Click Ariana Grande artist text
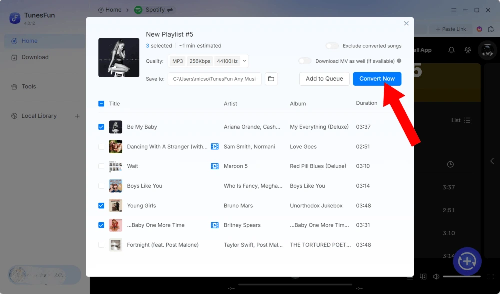The image size is (500, 294). [x=252, y=127]
